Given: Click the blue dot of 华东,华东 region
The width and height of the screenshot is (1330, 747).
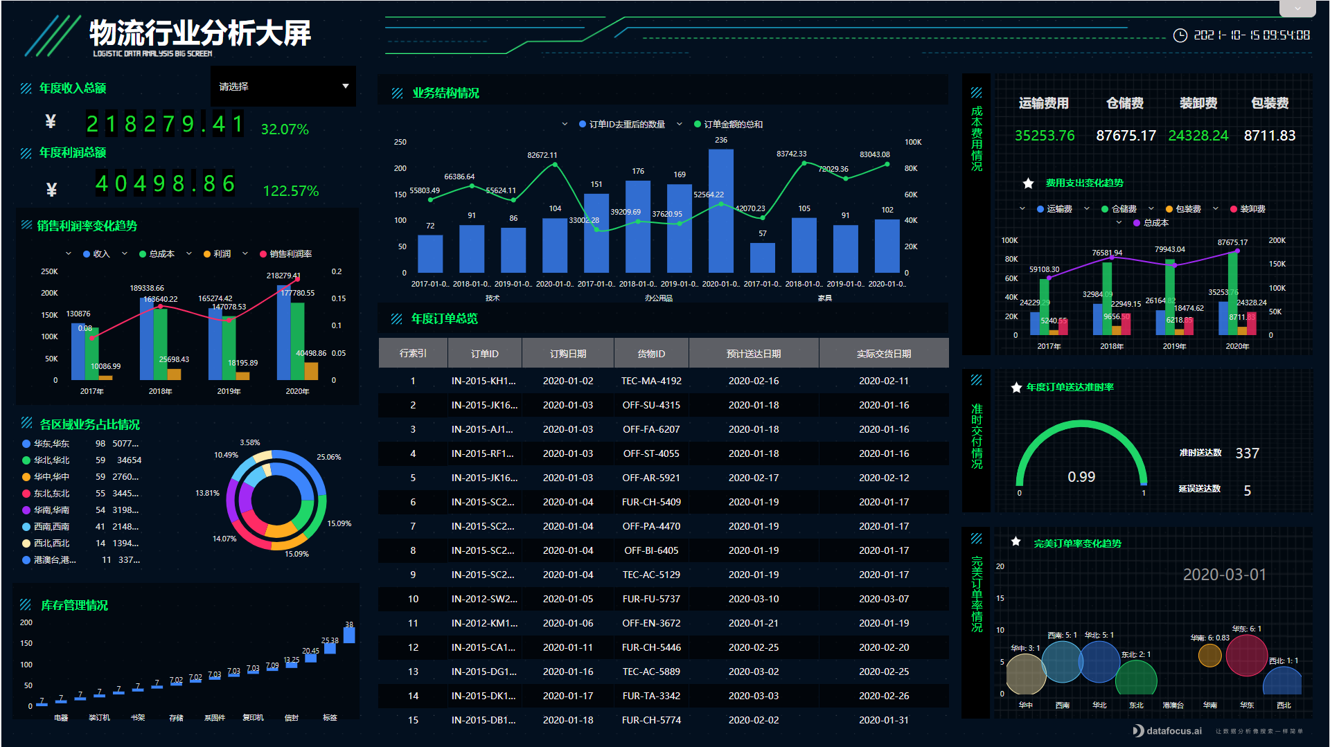Looking at the screenshot, I should pos(26,444).
